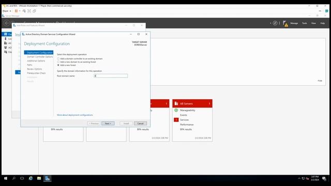Open the Player dropdown menu

tap(7, 11)
